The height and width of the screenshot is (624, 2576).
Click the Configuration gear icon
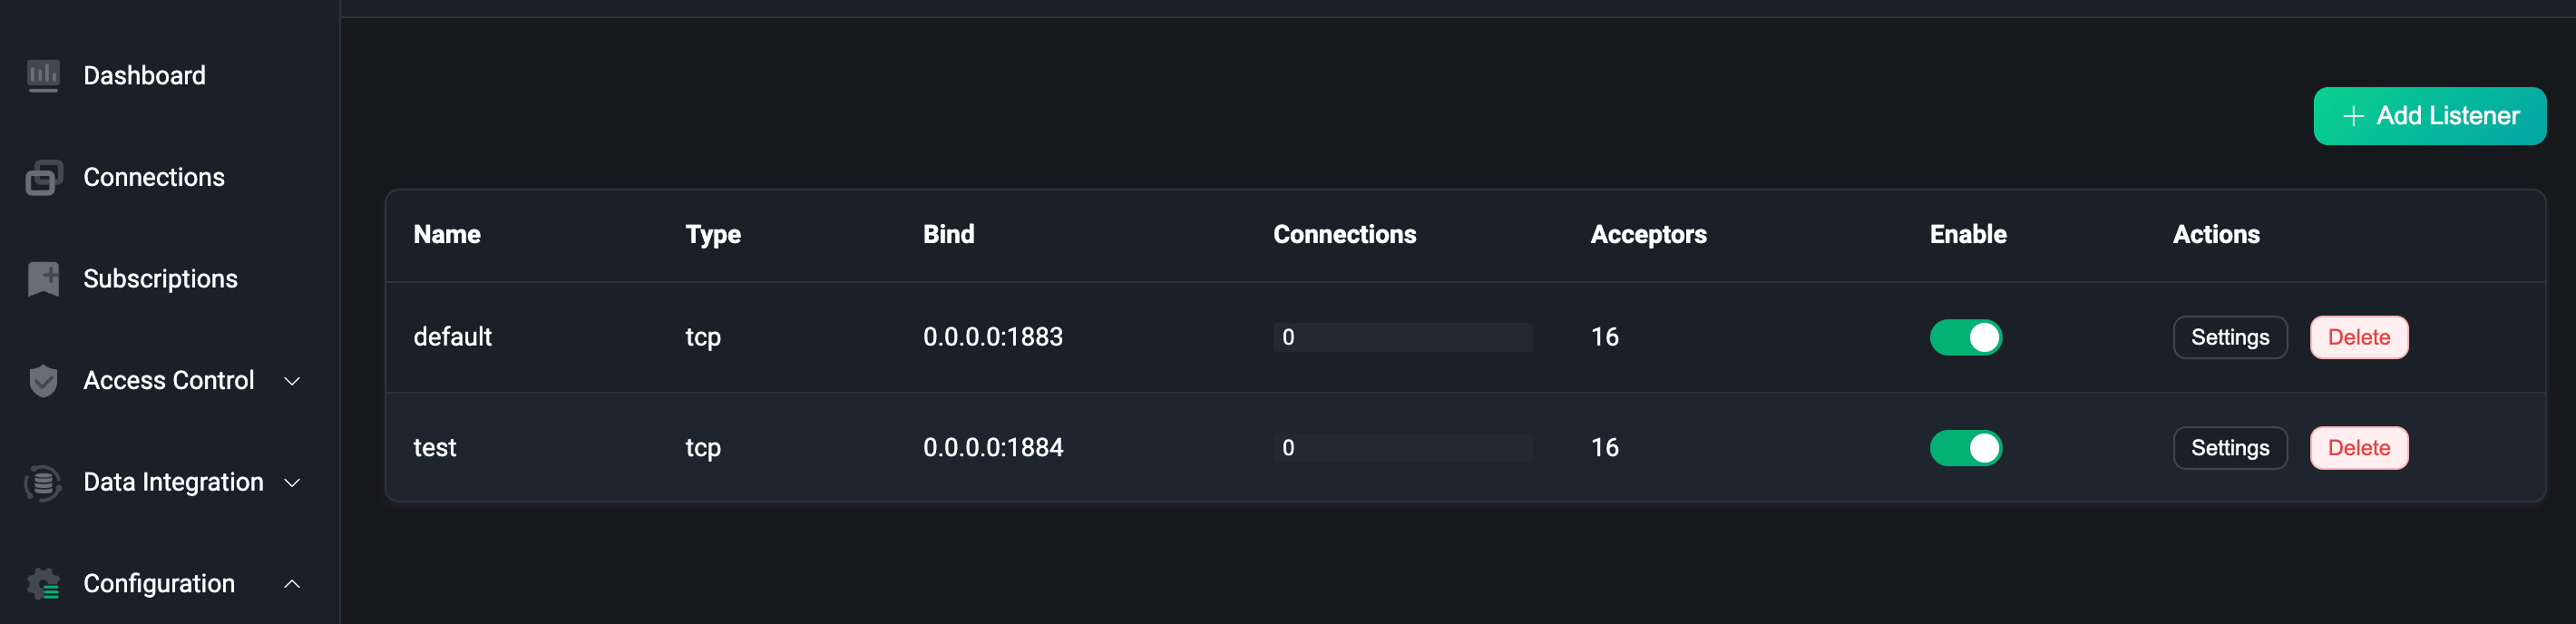43,584
